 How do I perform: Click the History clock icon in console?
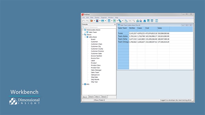click(85, 30)
